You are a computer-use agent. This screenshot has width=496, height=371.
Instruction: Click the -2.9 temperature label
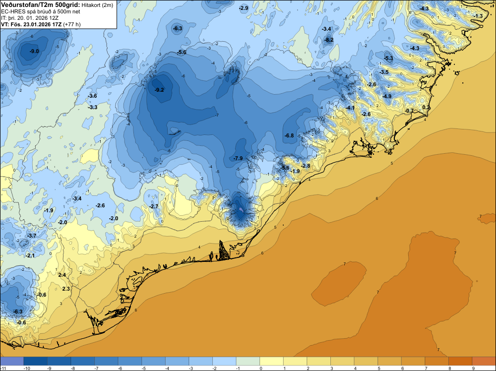point(244,8)
